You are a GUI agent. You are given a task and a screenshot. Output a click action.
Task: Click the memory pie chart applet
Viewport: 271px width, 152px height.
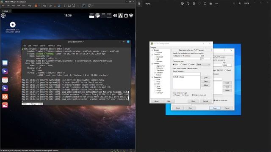pyautogui.click(x=98, y=16)
